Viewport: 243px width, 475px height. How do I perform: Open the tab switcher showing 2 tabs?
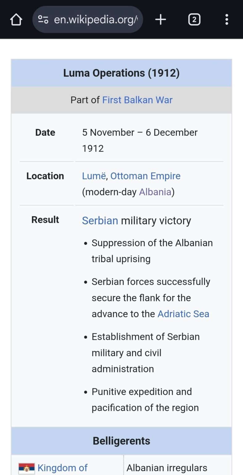coord(194,19)
